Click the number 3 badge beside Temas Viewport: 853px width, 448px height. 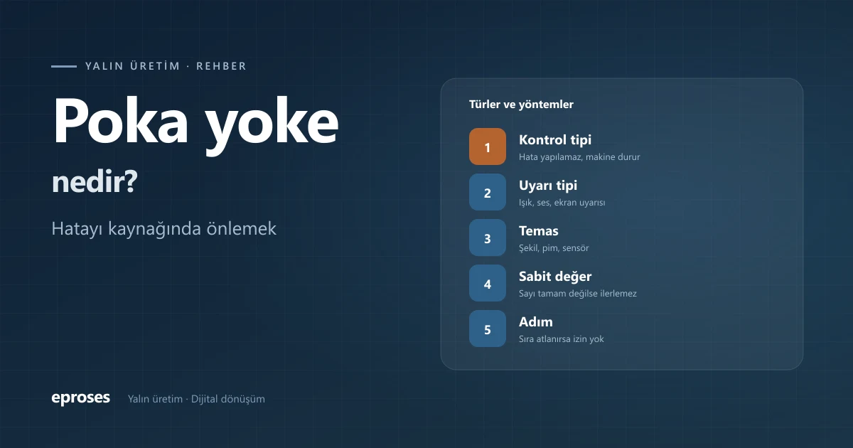coord(488,238)
